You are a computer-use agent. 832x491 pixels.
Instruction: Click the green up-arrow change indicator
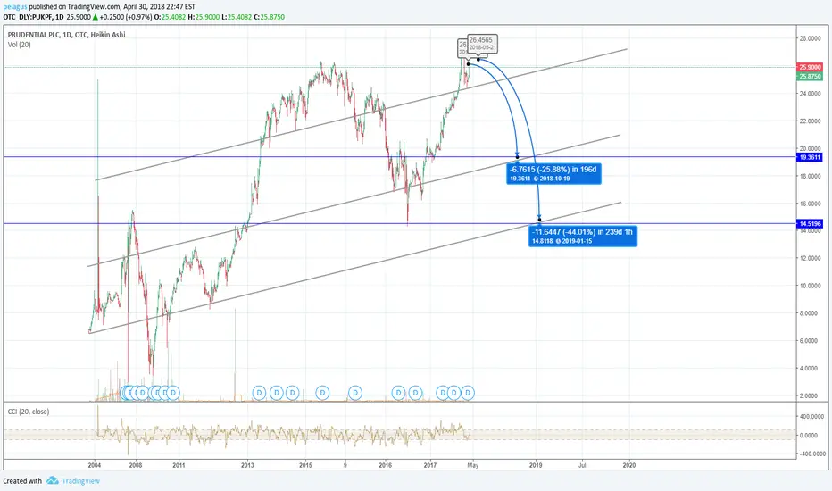click(x=95, y=17)
